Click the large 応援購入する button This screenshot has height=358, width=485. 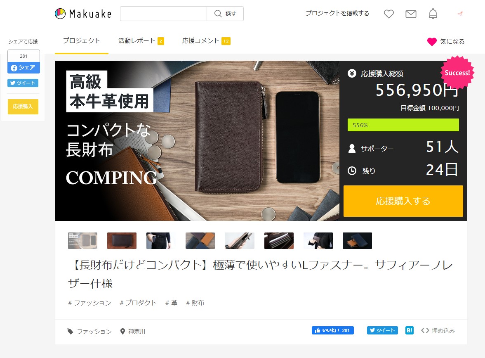[x=403, y=201]
